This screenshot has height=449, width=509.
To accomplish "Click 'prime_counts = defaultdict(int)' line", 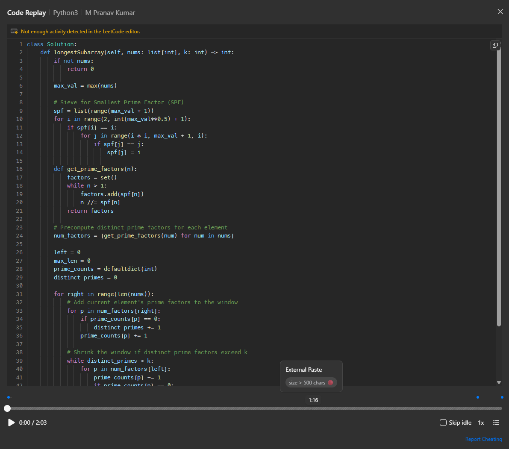I will tap(105, 269).
